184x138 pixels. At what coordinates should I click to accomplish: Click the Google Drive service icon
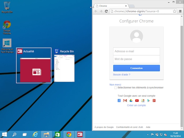(131, 101)
